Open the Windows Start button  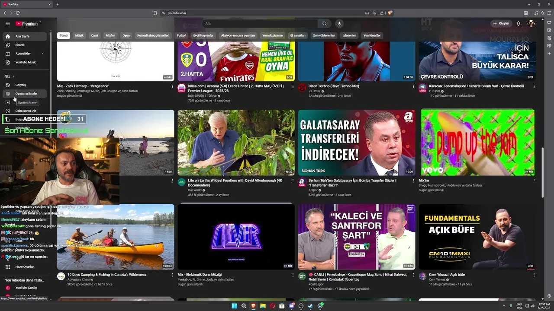coord(234,306)
